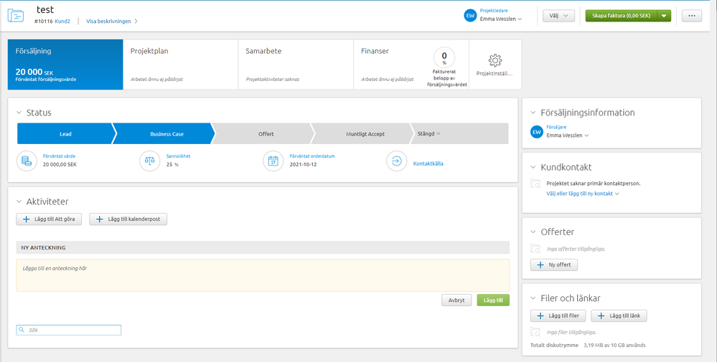The image size is (717, 362).
Task: Open the three-dots more options button
Action: [691, 16]
